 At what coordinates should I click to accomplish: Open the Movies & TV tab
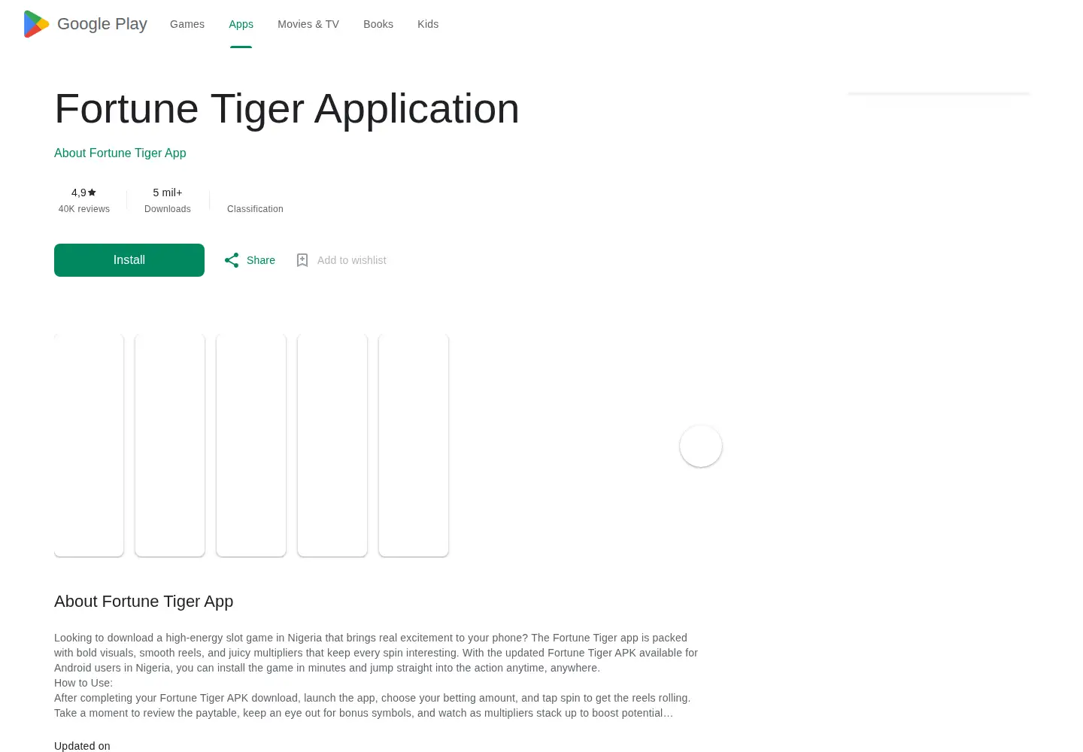pos(308,24)
